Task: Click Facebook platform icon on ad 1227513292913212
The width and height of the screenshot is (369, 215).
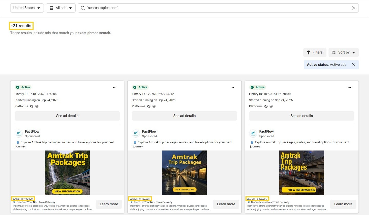Action: click(x=149, y=106)
